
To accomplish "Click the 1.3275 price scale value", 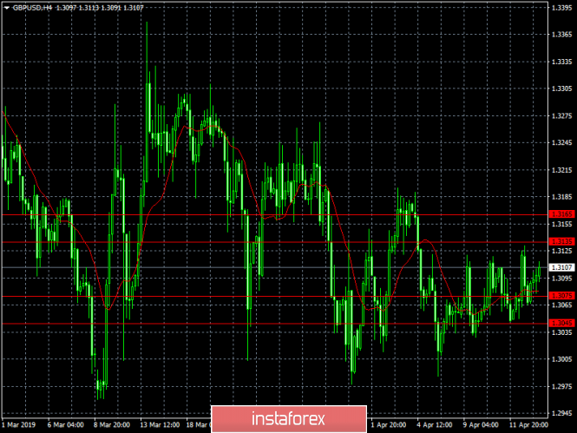I will click(x=562, y=116).
